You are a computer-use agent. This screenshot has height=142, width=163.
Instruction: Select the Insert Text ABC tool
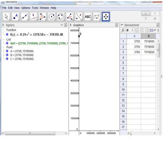[88, 17]
